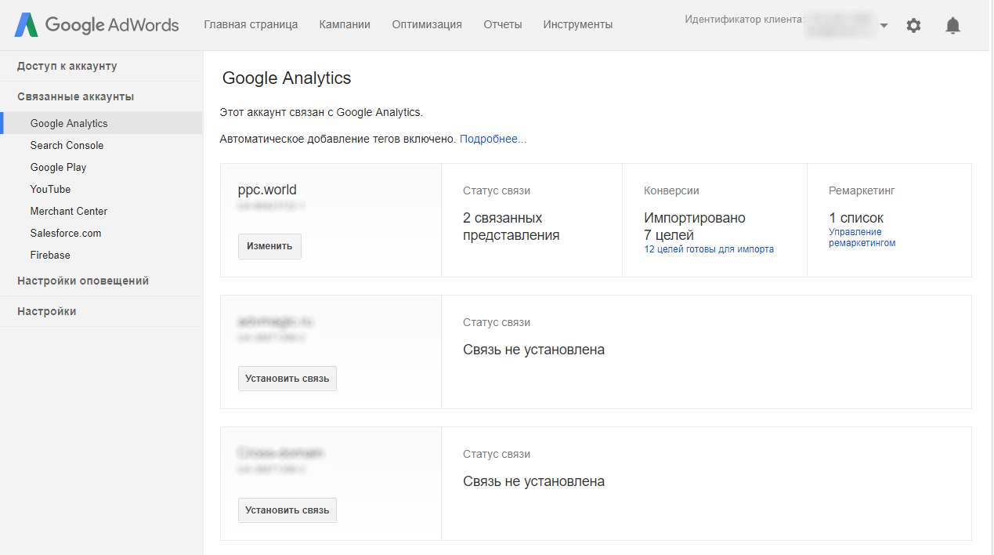The height and width of the screenshot is (555, 994).
Task: Click the Импортировано 7 целей text
Action: (695, 227)
